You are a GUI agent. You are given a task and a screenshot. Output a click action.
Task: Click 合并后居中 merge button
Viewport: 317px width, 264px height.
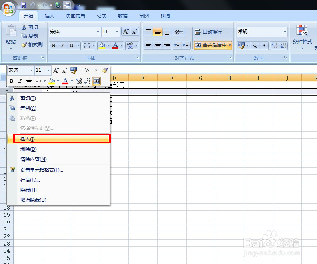[211, 45]
